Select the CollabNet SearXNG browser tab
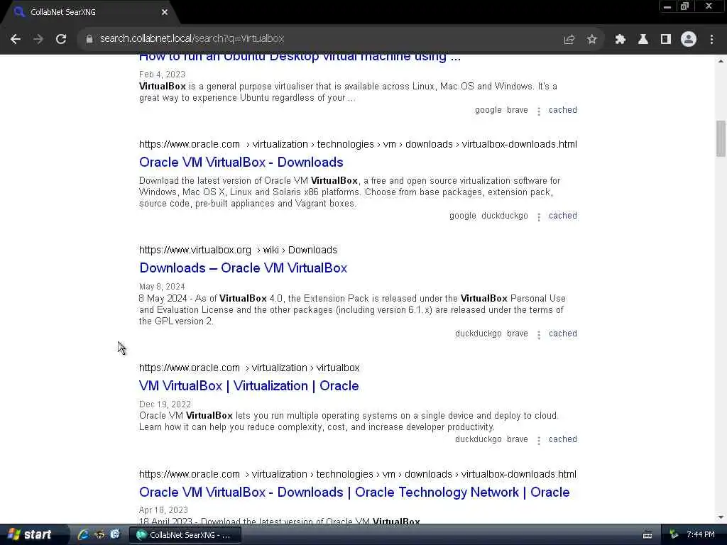 (x=90, y=12)
